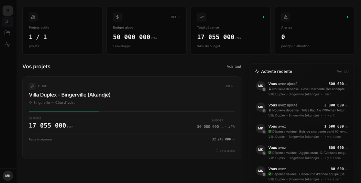Click the project spending progress bar
361x183 pixels.
[132, 112]
